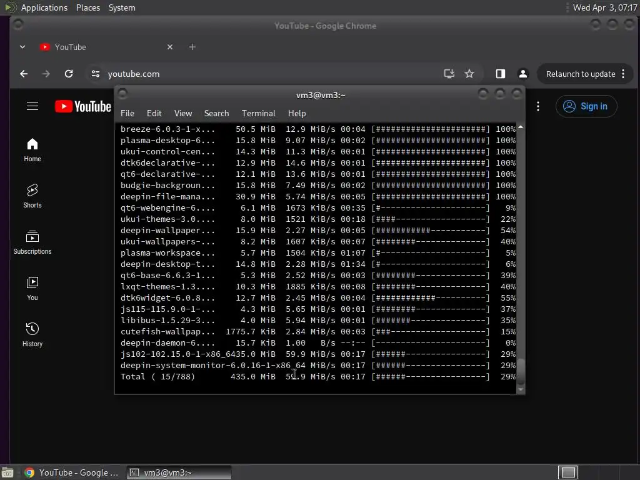
Task: Click the Chrome window menu button at title bar left
Action: click(18, 24)
